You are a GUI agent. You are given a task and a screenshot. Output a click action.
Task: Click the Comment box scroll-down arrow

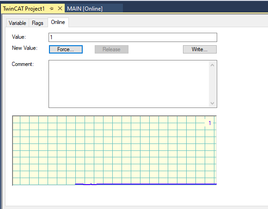[x=213, y=103]
